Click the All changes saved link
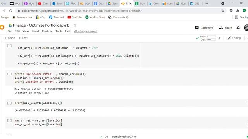Screen dimensions: 248x139 (x=86, y=31)
